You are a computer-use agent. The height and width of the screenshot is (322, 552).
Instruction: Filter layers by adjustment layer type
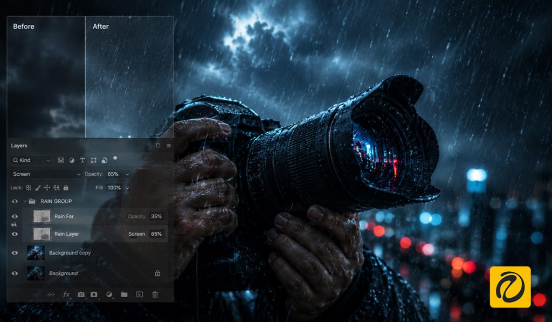72,160
